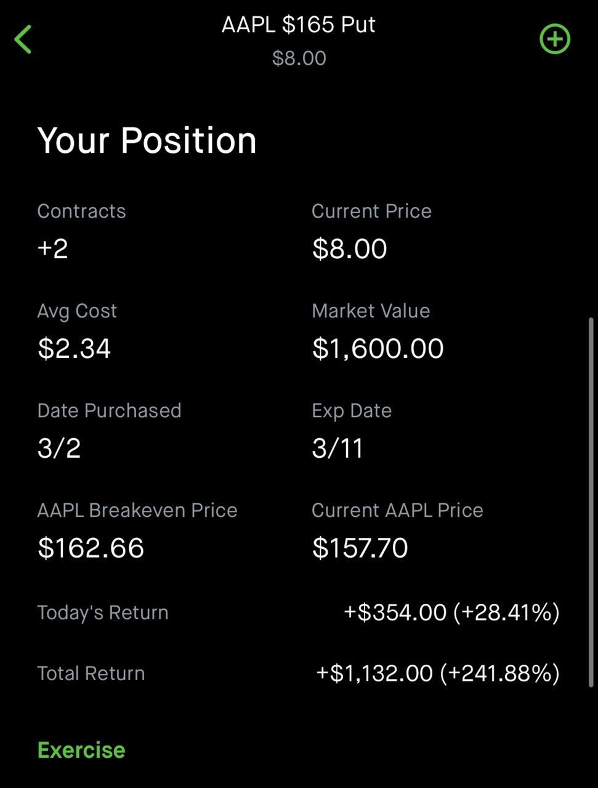Image resolution: width=598 pixels, height=788 pixels.
Task: Tap the Avg Cost value $2.34
Action: click(x=74, y=348)
